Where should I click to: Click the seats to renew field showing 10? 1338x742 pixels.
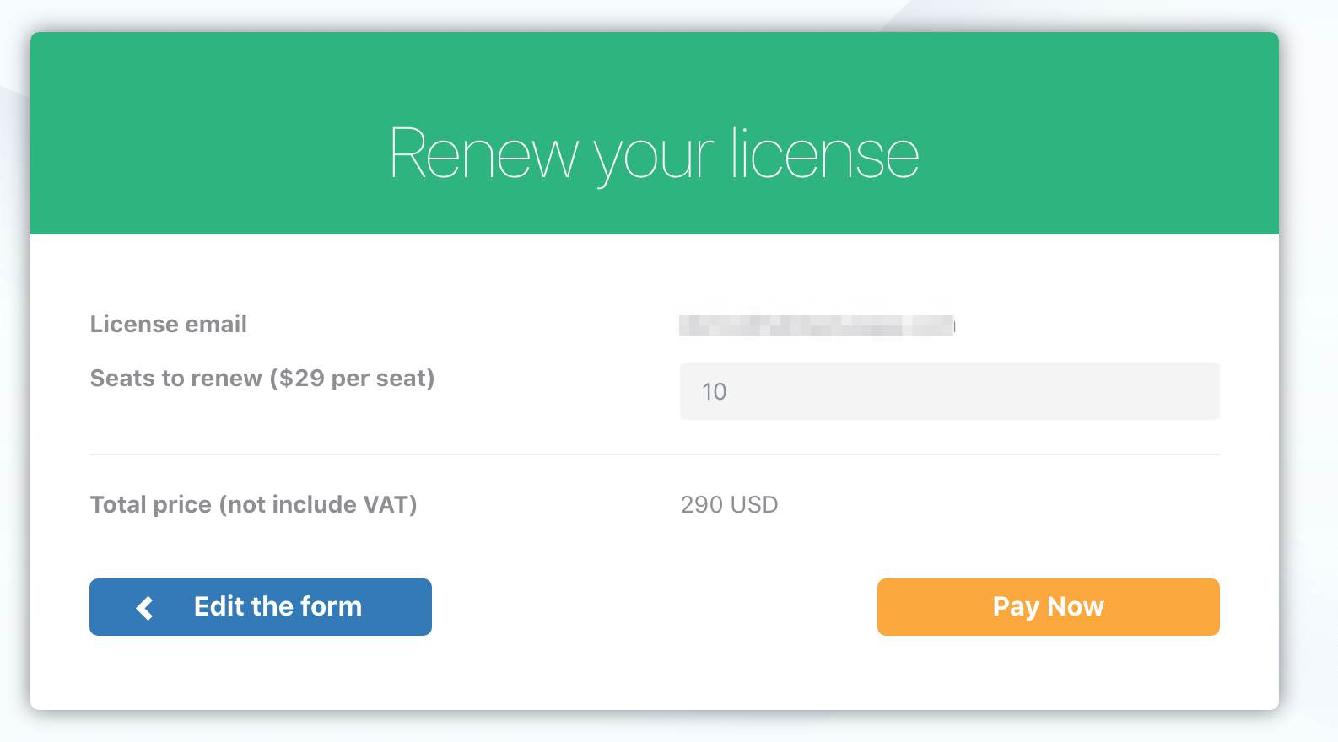(950, 391)
